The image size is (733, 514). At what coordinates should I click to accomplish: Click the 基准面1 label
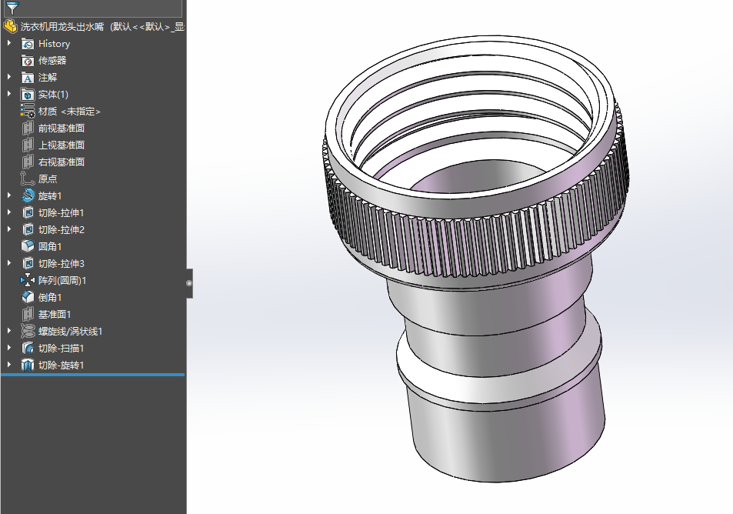pyautogui.click(x=55, y=314)
